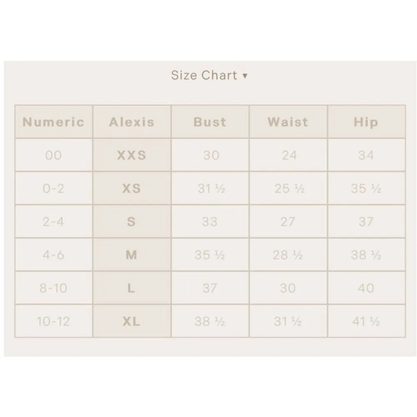Image resolution: width=417 pixels, height=417 pixels.
Task: Select the M size cell
Action: coord(132,255)
